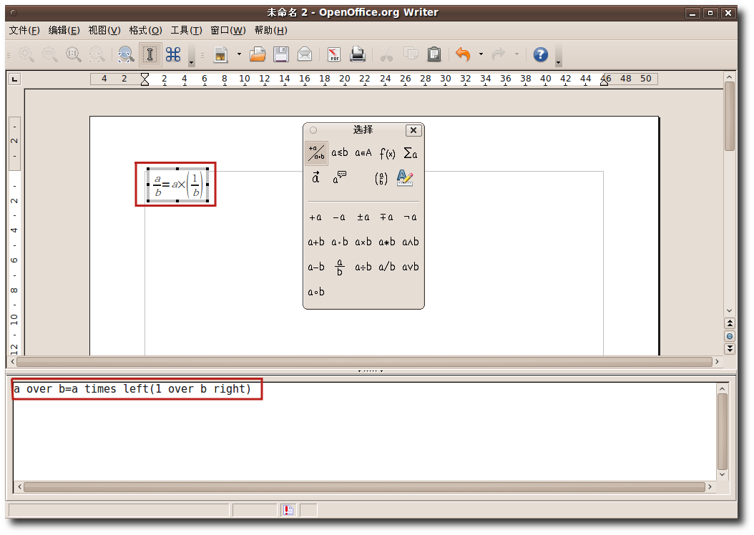Open the 工具(T) menu
This screenshot has height=535, width=754.
186,30
